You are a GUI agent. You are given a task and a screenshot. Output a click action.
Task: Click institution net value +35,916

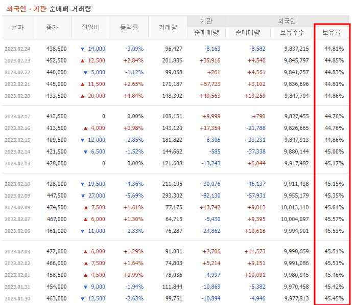210,60
